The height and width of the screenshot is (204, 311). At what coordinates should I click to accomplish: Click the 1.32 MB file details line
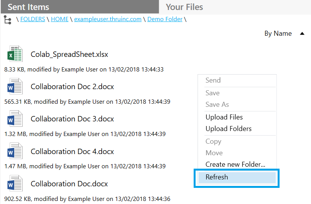click(x=85, y=134)
